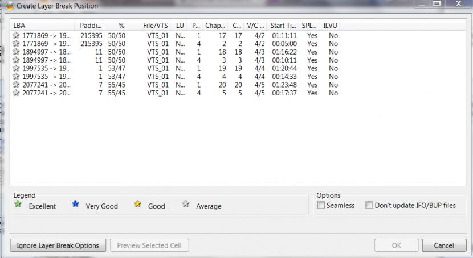Click the % column header
This screenshot has width=473, height=258.
pyautogui.click(x=116, y=26)
